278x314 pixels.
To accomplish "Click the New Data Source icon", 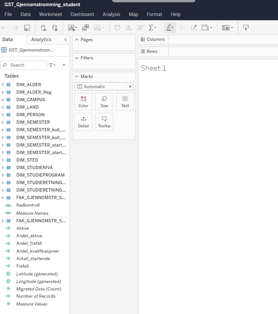I will click(x=43, y=28).
